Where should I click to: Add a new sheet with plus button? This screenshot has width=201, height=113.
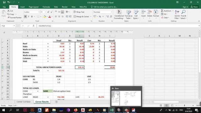click(x=56, y=102)
